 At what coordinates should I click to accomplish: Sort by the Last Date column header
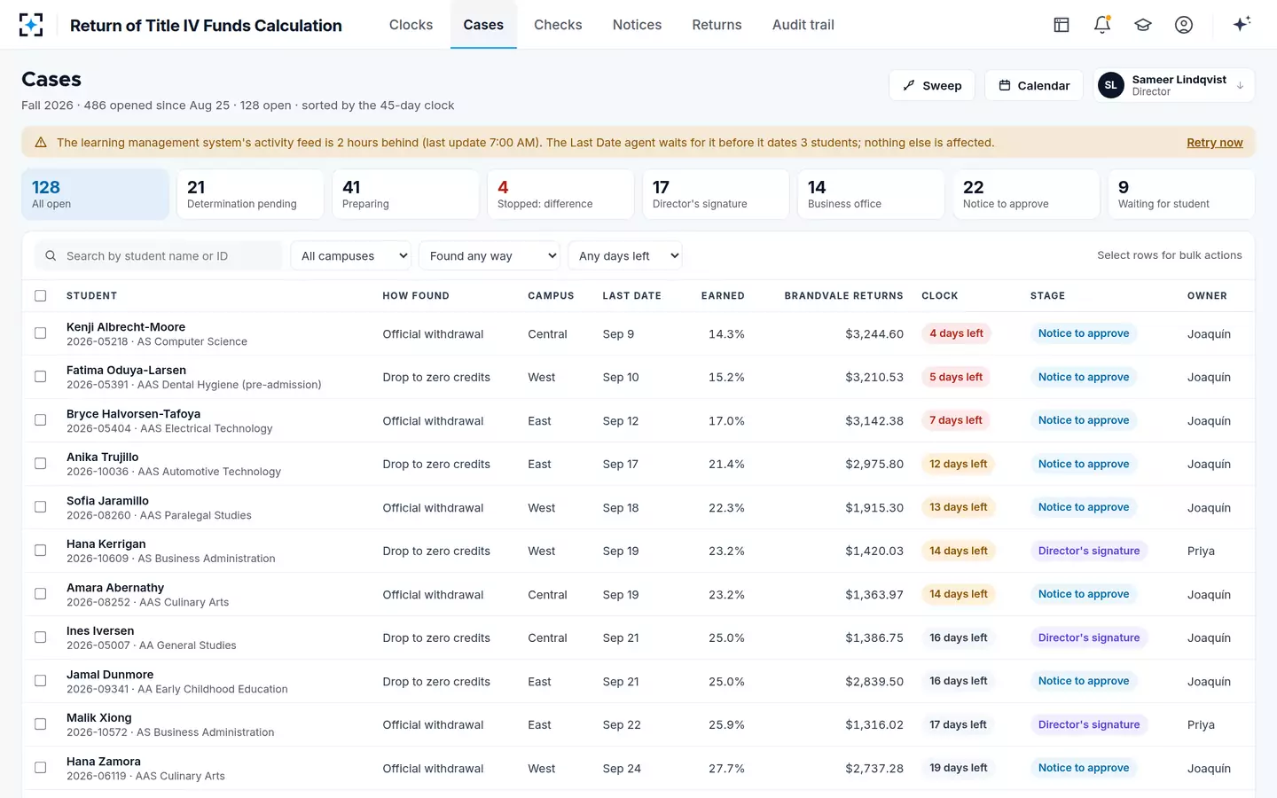(631, 295)
